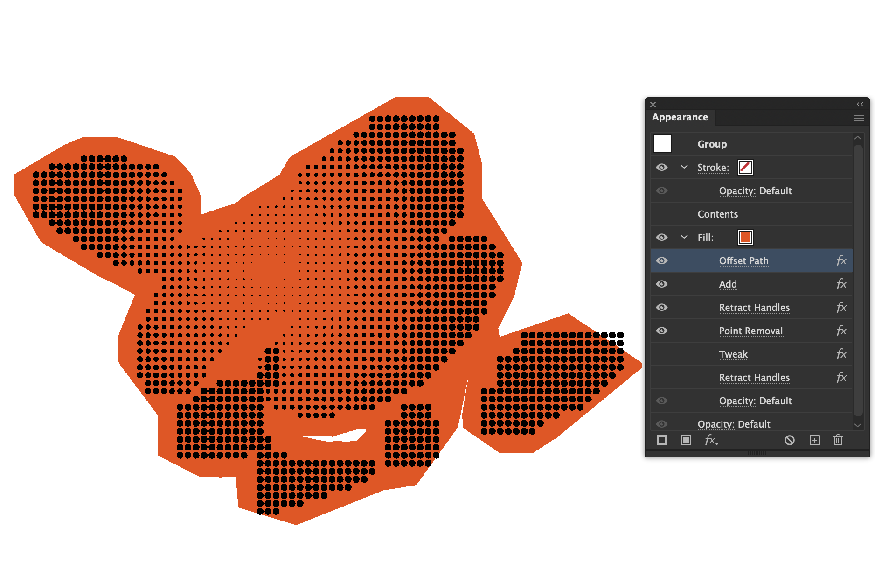The image size is (875, 577).
Task: Click the white Group thumbnail
Action: 662,144
